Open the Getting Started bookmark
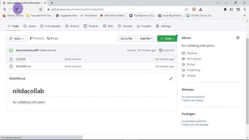The height and width of the screenshot is (140, 249). click(x=13, y=16)
